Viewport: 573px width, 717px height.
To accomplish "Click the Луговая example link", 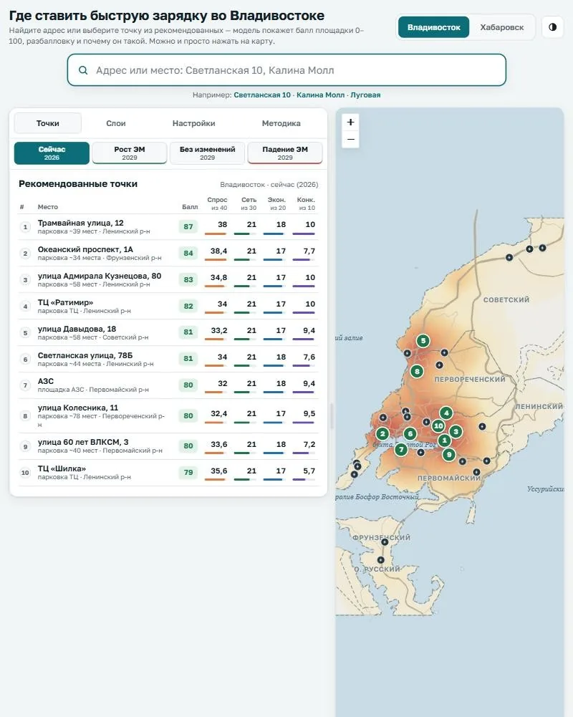I will point(365,95).
